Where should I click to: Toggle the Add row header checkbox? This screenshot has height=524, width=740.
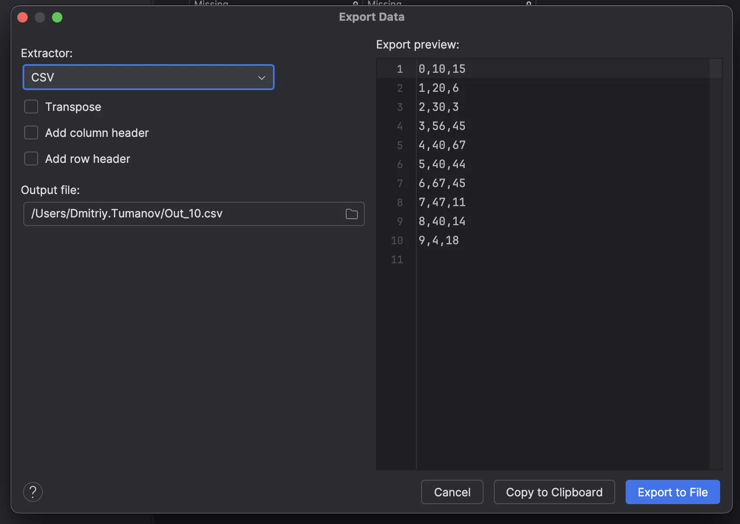[31, 159]
